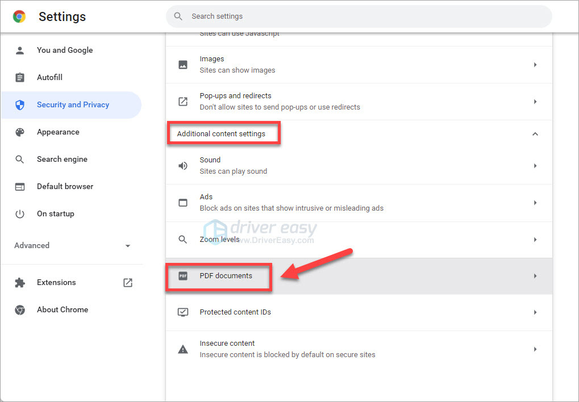Click the Extensions puzzle-piece icon in sidebar

coord(20,282)
